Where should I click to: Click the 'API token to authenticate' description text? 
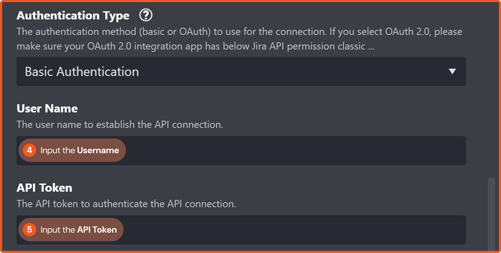pos(126,204)
